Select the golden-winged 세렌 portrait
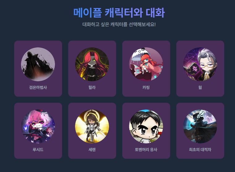235x172 pixels. (92, 126)
